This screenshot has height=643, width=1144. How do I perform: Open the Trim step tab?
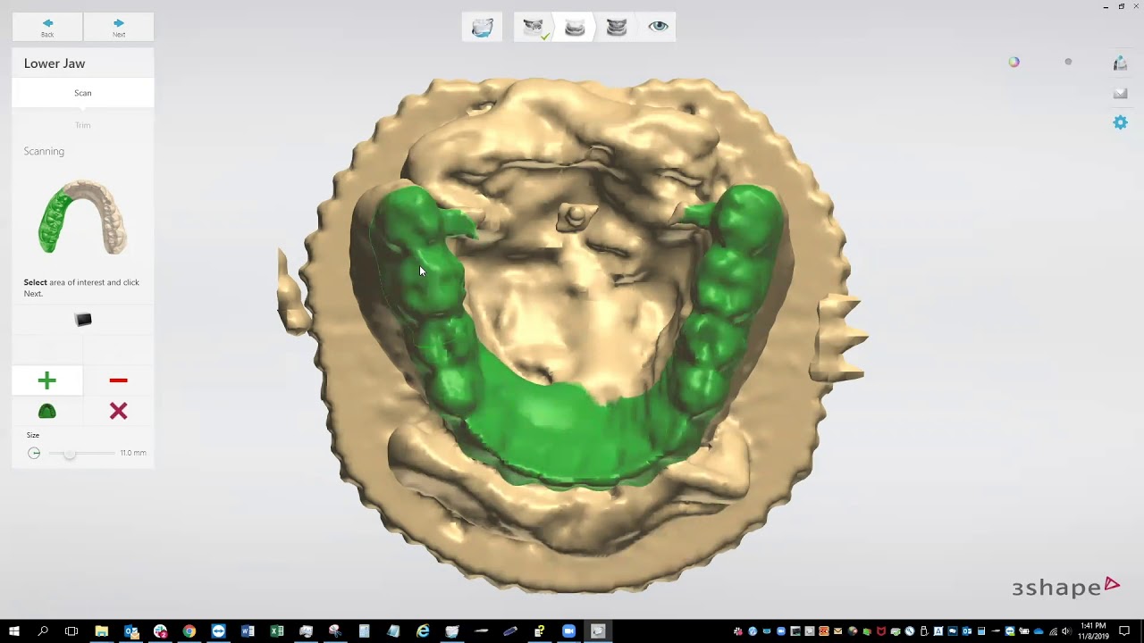[82, 125]
